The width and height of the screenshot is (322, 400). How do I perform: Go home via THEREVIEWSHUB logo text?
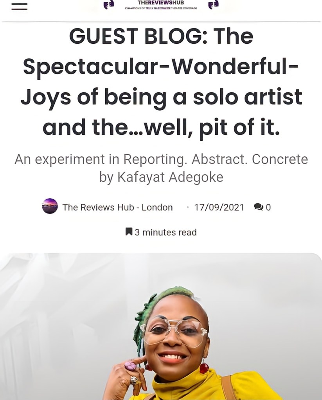pyautogui.click(x=161, y=3)
